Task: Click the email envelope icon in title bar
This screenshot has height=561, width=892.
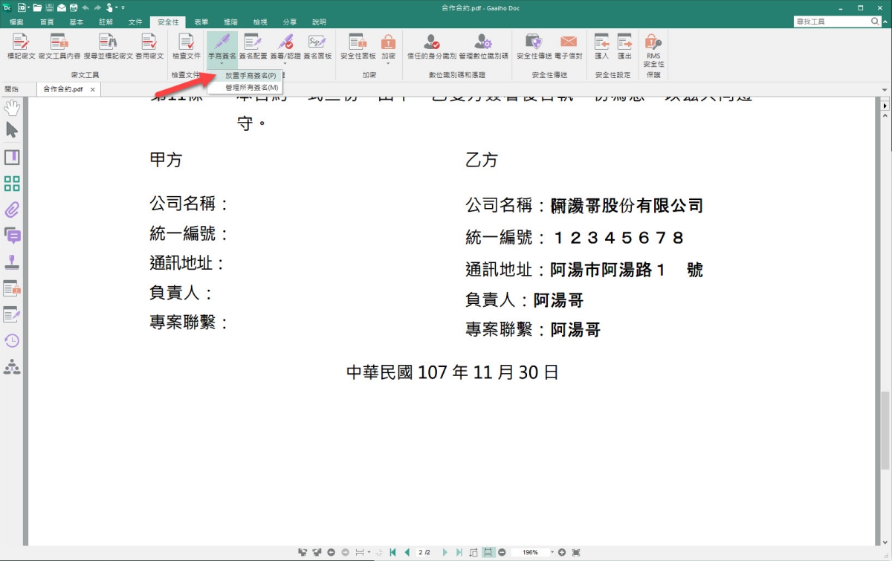Action: tap(62, 7)
